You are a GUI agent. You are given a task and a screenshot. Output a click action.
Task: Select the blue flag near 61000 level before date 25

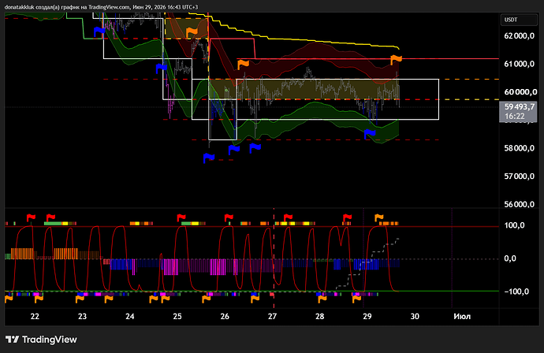(x=161, y=69)
